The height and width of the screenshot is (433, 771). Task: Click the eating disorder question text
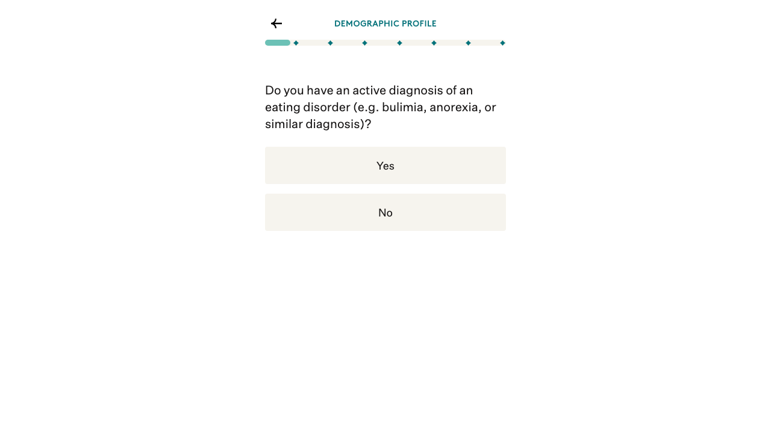[x=379, y=107]
